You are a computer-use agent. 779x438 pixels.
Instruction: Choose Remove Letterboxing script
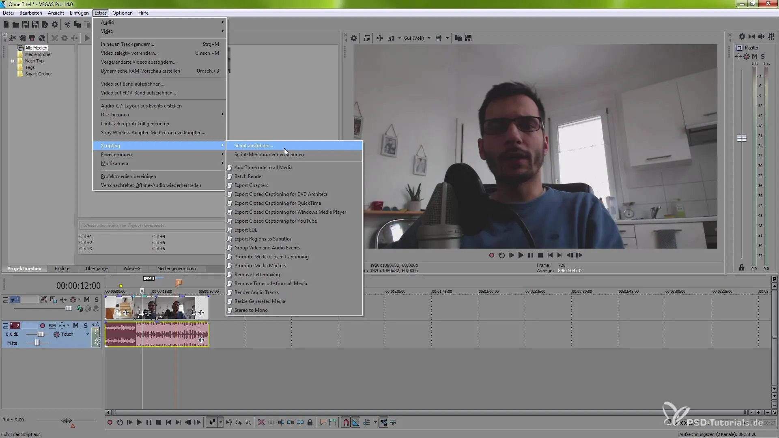coord(294,275)
